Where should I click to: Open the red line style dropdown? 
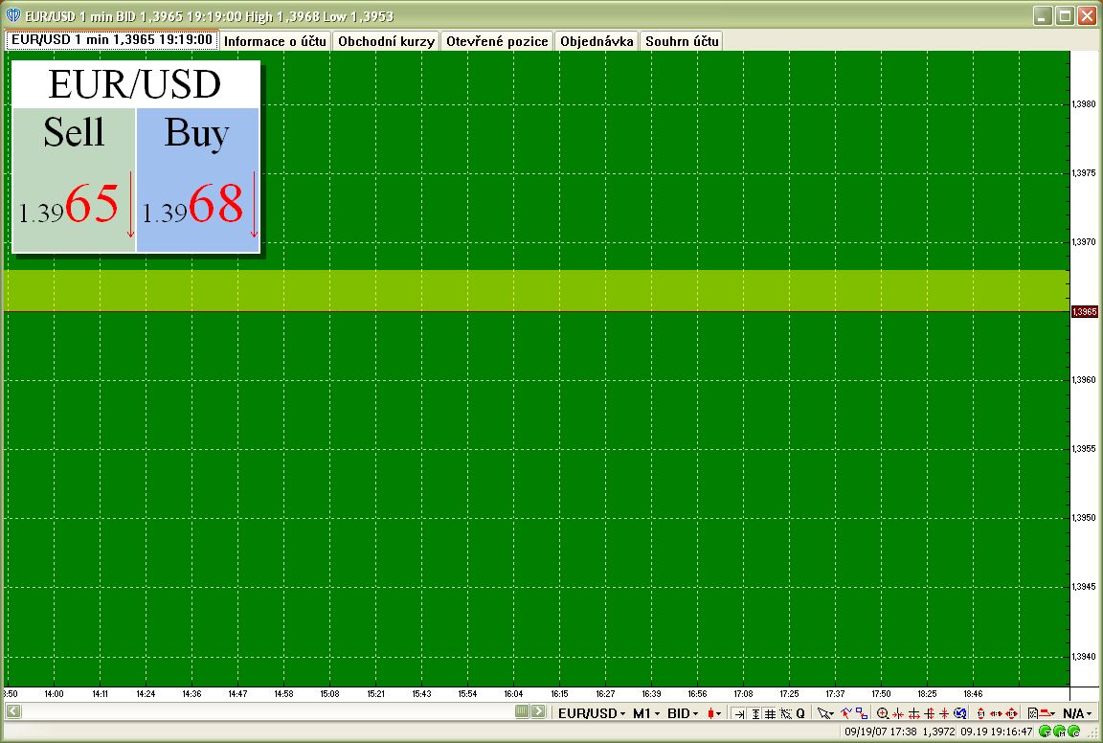pos(1047,713)
